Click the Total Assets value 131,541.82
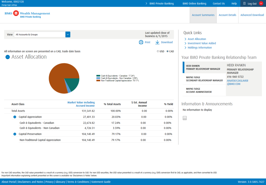Viewport: 266px width, 185px height. pos(88,111)
